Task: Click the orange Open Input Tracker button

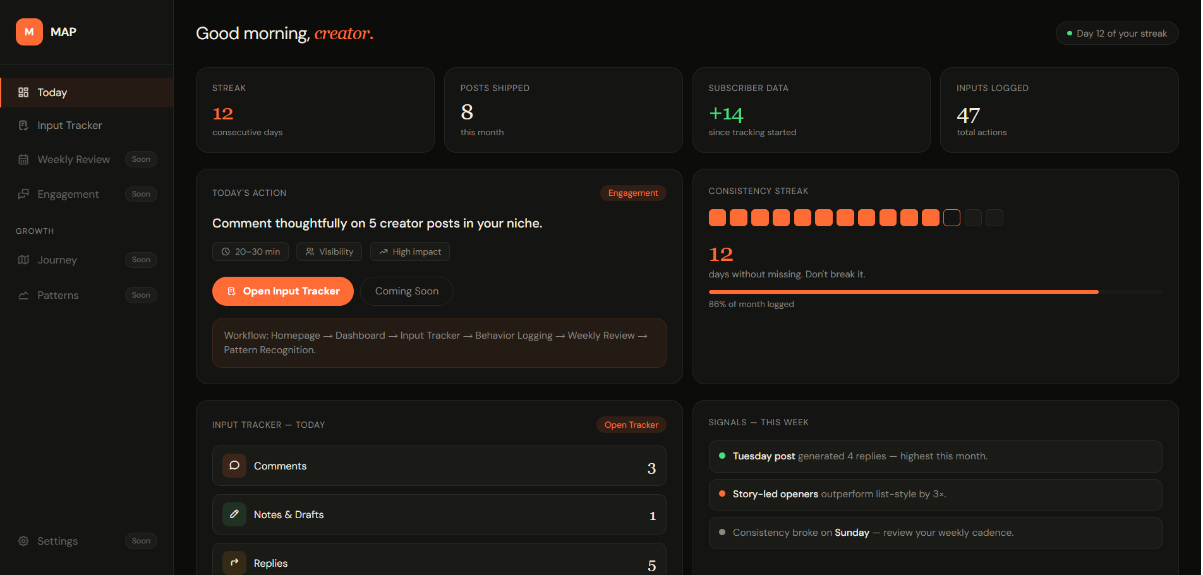Action: click(x=283, y=291)
